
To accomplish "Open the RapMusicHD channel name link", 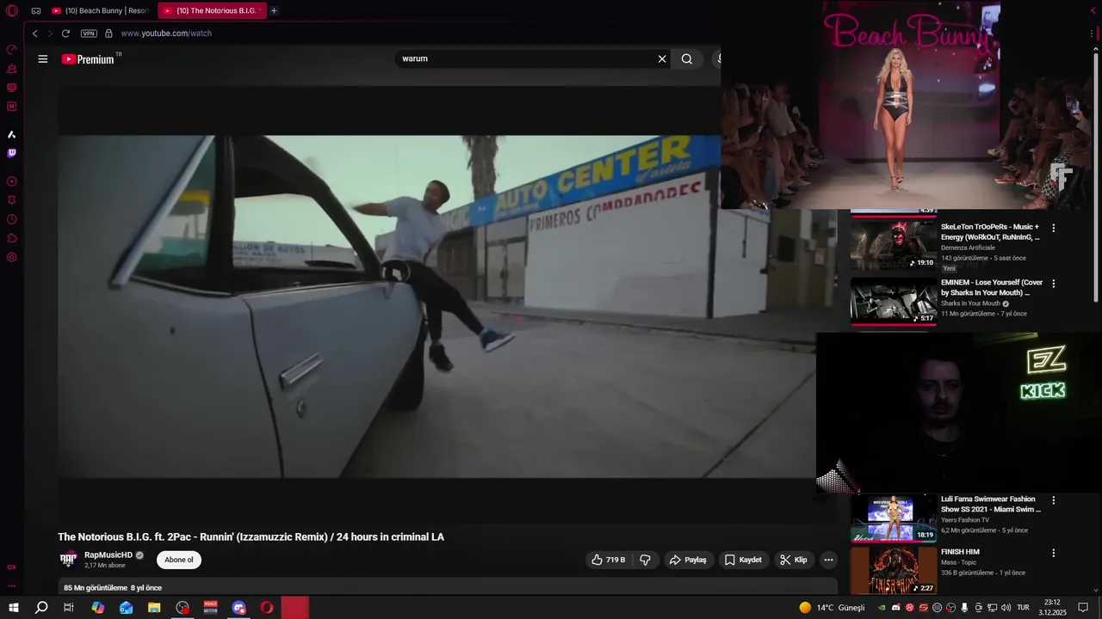I will click(x=108, y=555).
